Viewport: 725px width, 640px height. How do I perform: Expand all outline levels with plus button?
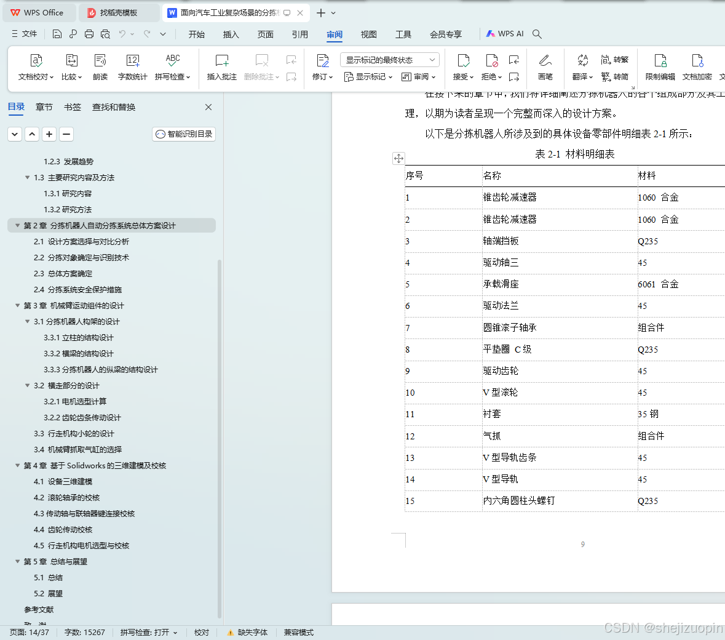tap(49, 134)
